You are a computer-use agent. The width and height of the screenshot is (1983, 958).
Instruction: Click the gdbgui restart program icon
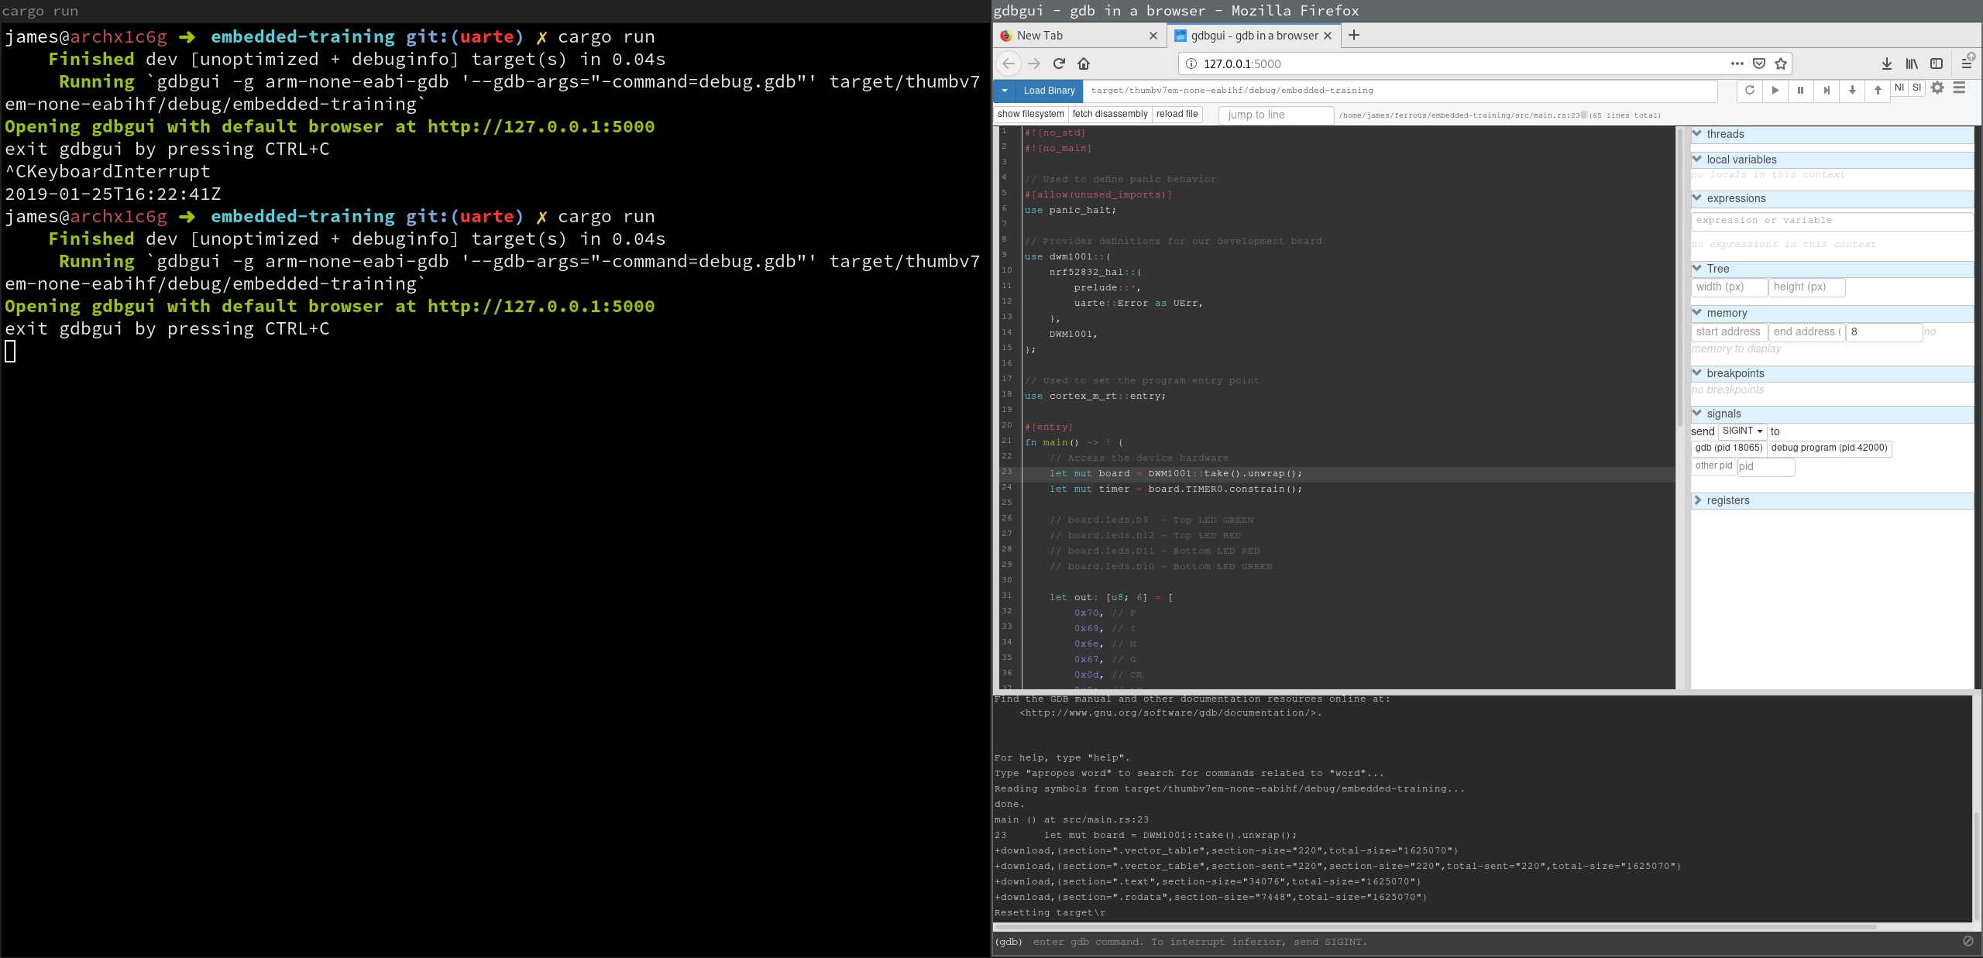tap(1749, 90)
